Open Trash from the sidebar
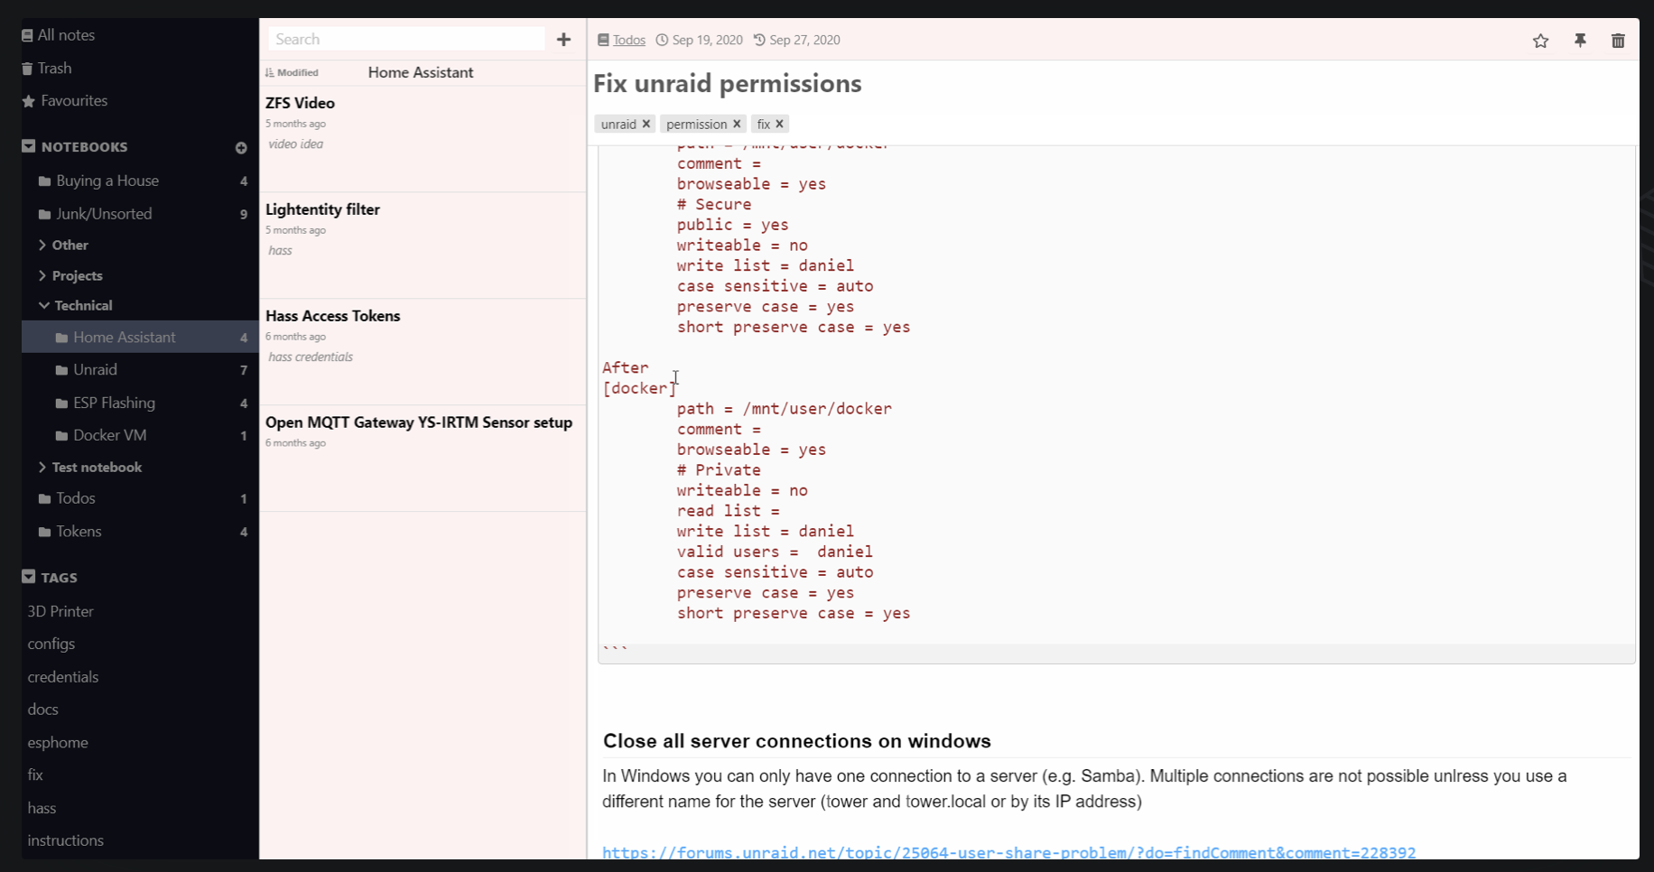Image resolution: width=1654 pixels, height=872 pixels. pos(54,68)
